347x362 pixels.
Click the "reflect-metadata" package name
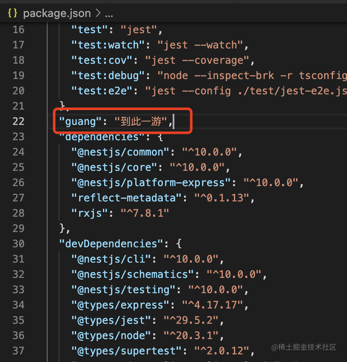click(118, 198)
